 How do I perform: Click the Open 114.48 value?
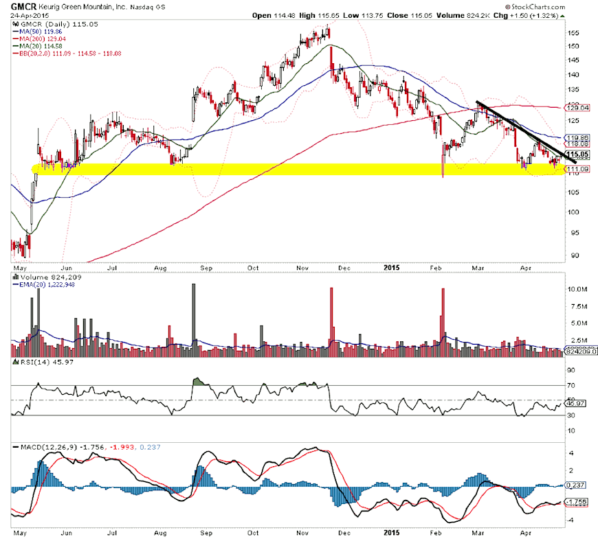pos(274,16)
